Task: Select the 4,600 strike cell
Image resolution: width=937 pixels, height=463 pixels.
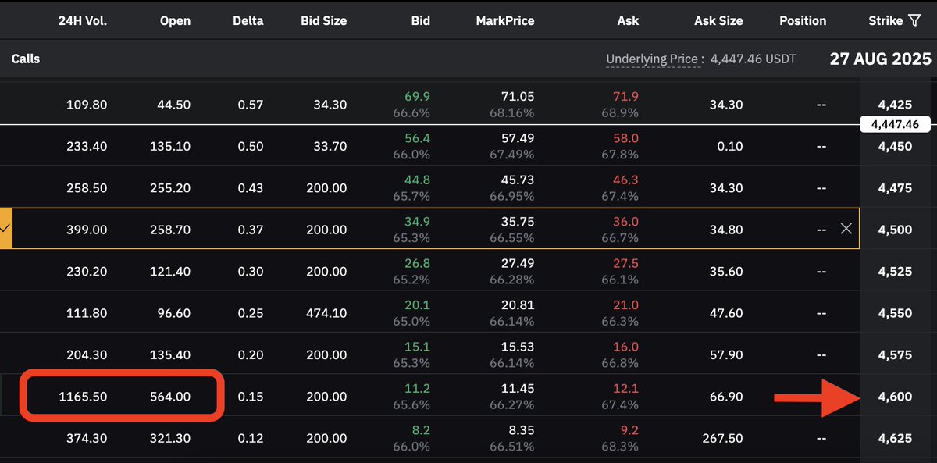Action: (x=895, y=397)
